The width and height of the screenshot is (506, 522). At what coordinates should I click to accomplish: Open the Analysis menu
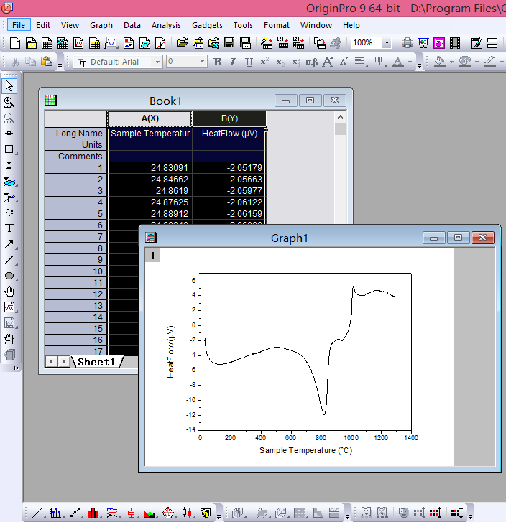(166, 25)
